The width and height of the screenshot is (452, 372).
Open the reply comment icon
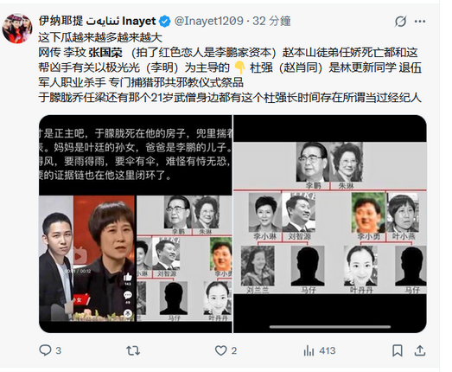(x=45, y=350)
